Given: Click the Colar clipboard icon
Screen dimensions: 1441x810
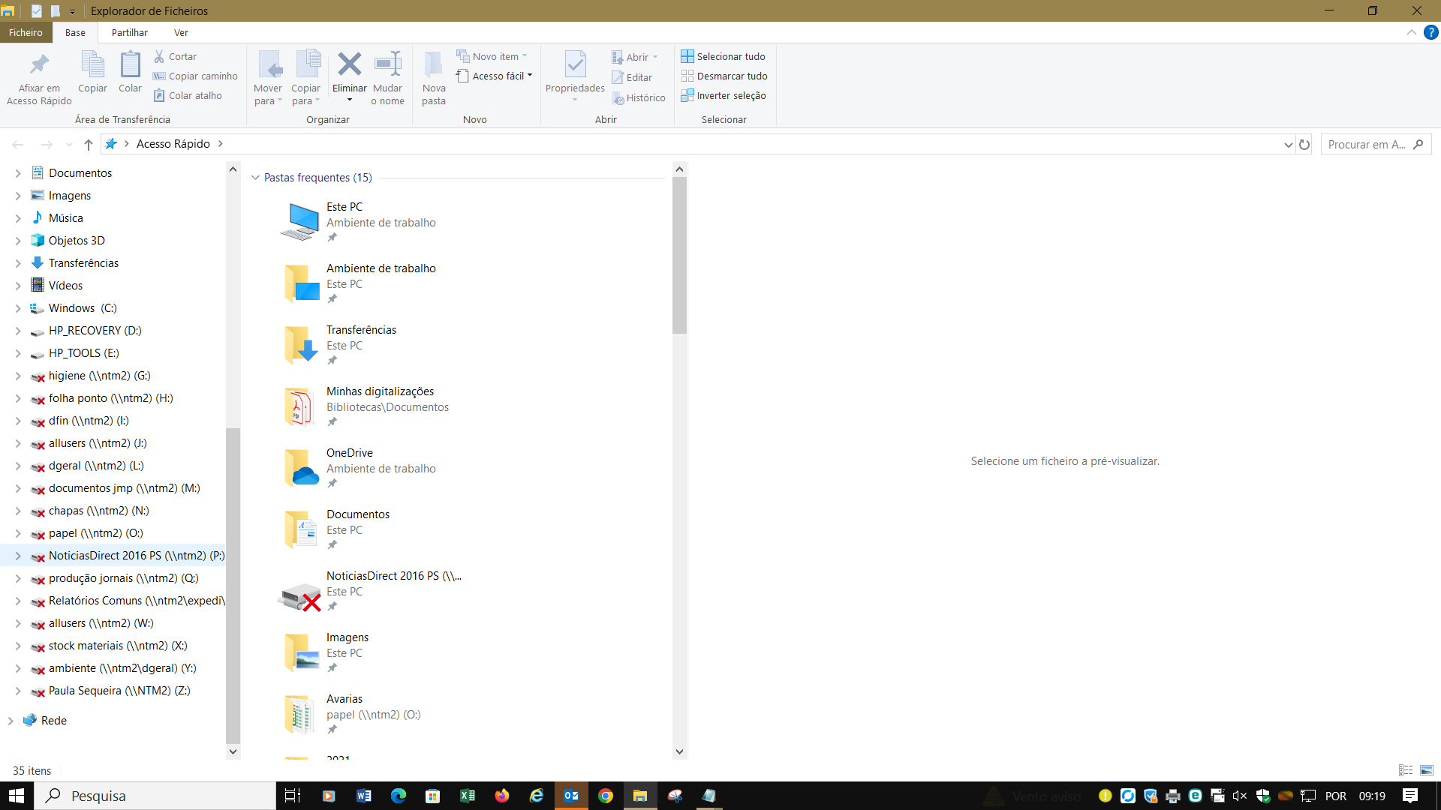Looking at the screenshot, I should (130, 64).
